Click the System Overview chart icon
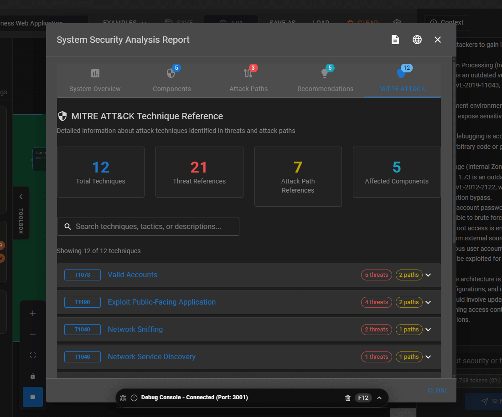 (95, 73)
